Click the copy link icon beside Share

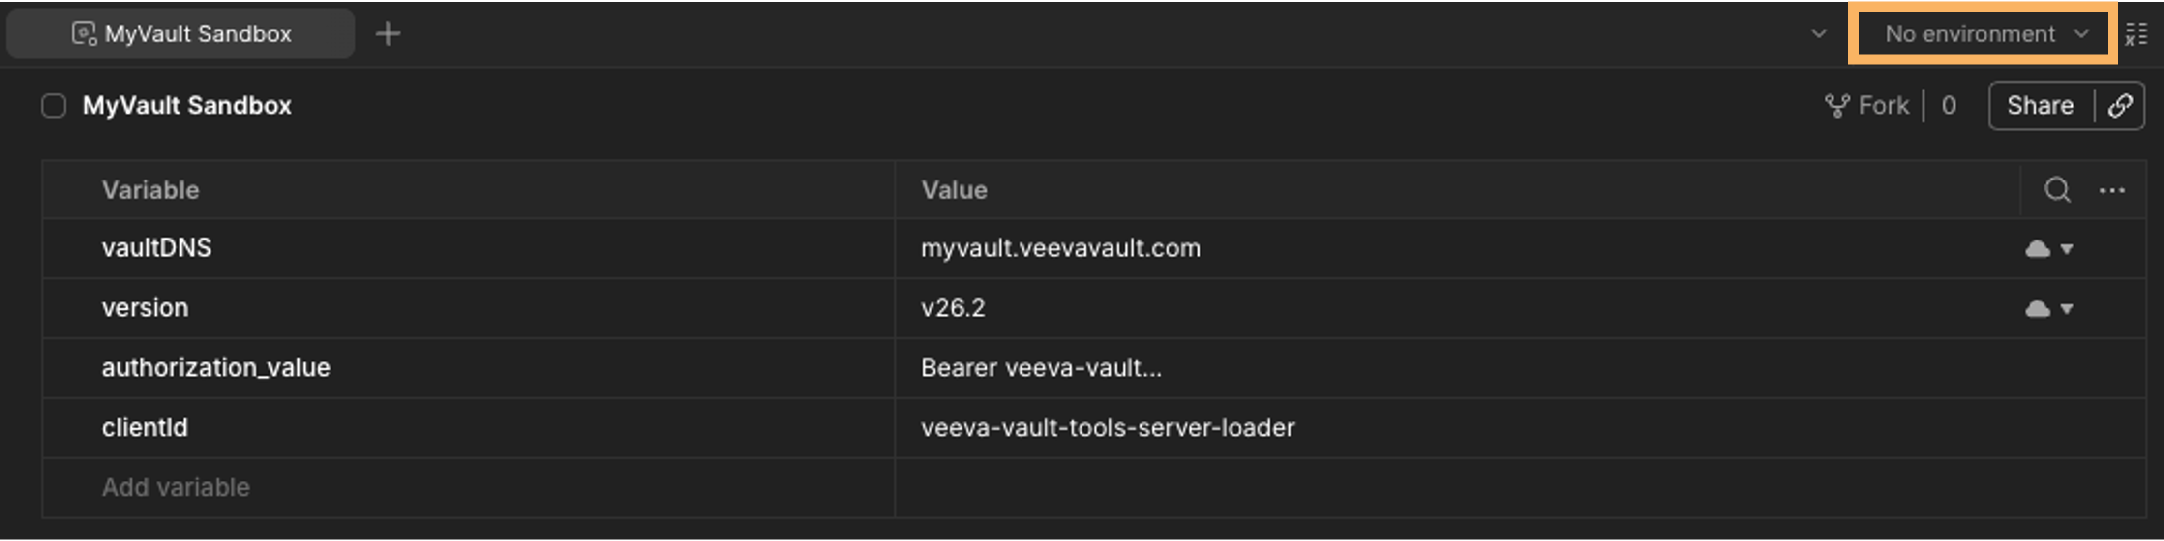[x=2119, y=106]
